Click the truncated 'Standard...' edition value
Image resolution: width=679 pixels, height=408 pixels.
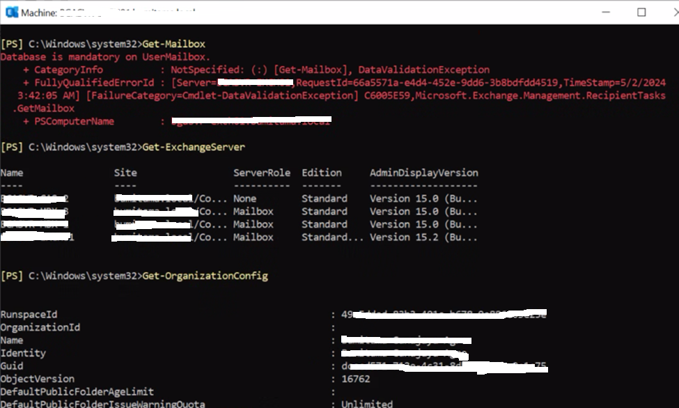tap(332, 237)
